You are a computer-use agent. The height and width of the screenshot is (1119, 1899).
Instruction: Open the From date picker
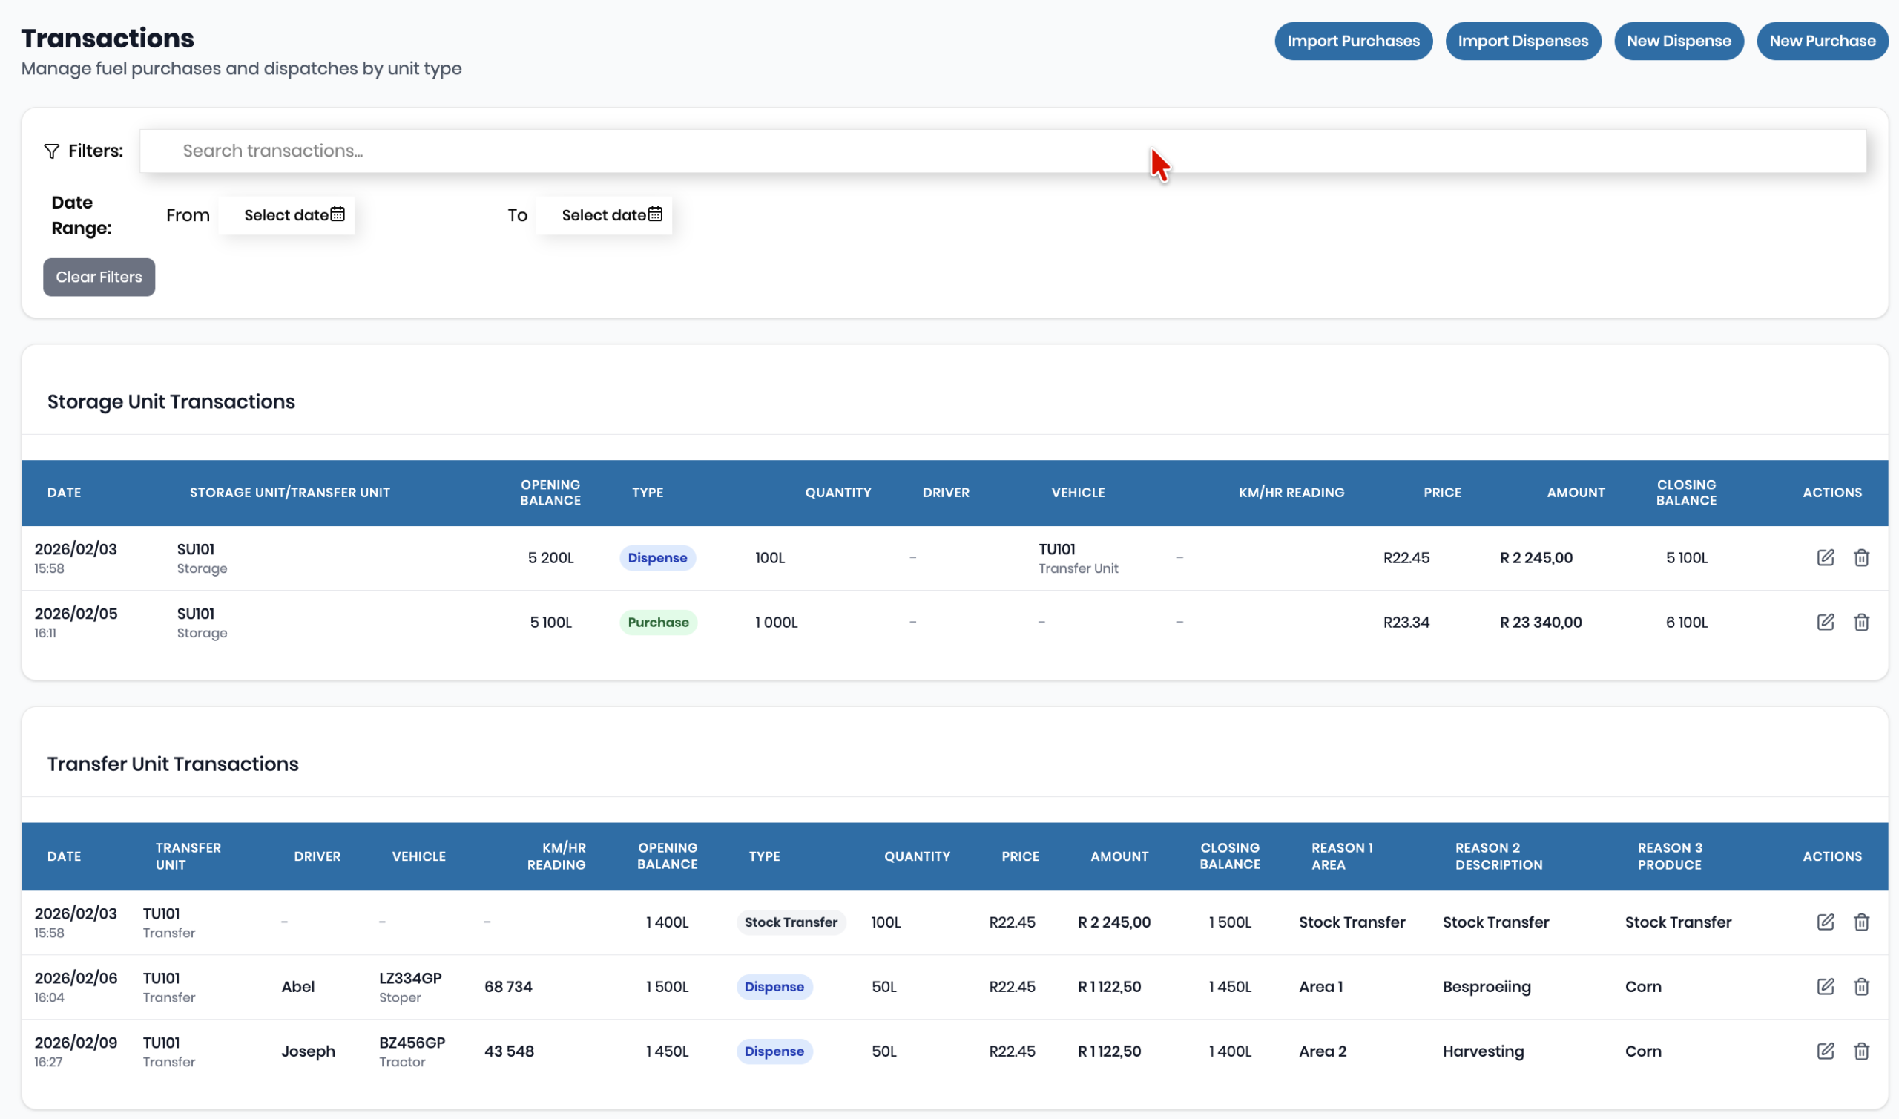286,215
